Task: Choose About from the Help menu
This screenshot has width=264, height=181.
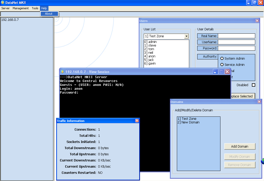Action: 49,14
